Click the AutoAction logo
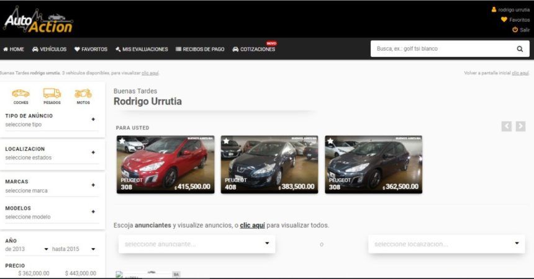This screenshot has width=534, height=279. coord(38,20)
